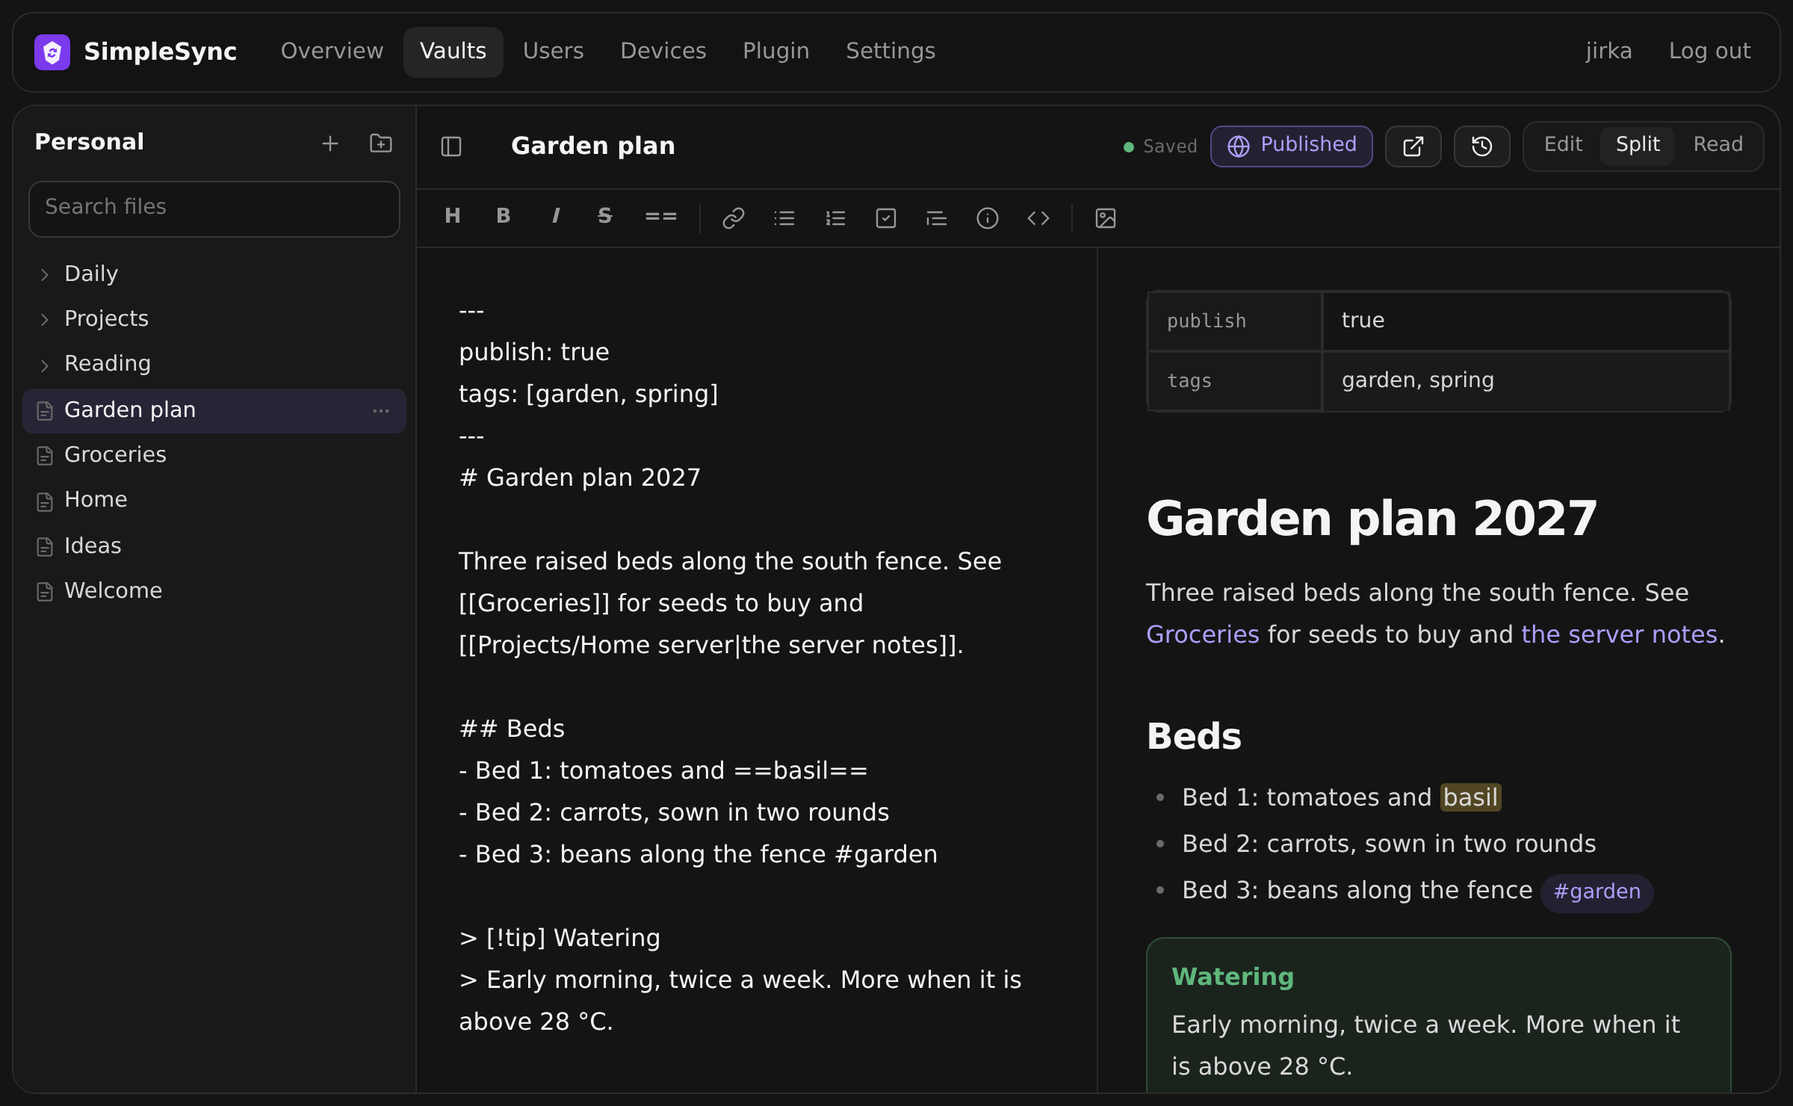Screen dimensions: 1793x1106
Task: Open the Vaults tab
Action: [x=453, y=52]
